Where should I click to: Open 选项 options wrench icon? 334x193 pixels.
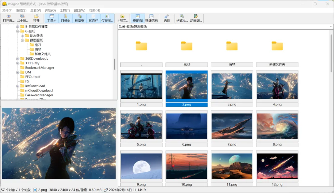click(167, 18)
